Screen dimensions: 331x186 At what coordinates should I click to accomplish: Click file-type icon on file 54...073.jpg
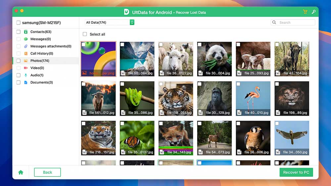click(x=201, y=152)
